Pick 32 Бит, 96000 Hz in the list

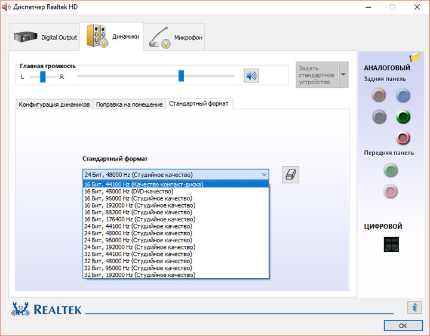tap(176, 268)
